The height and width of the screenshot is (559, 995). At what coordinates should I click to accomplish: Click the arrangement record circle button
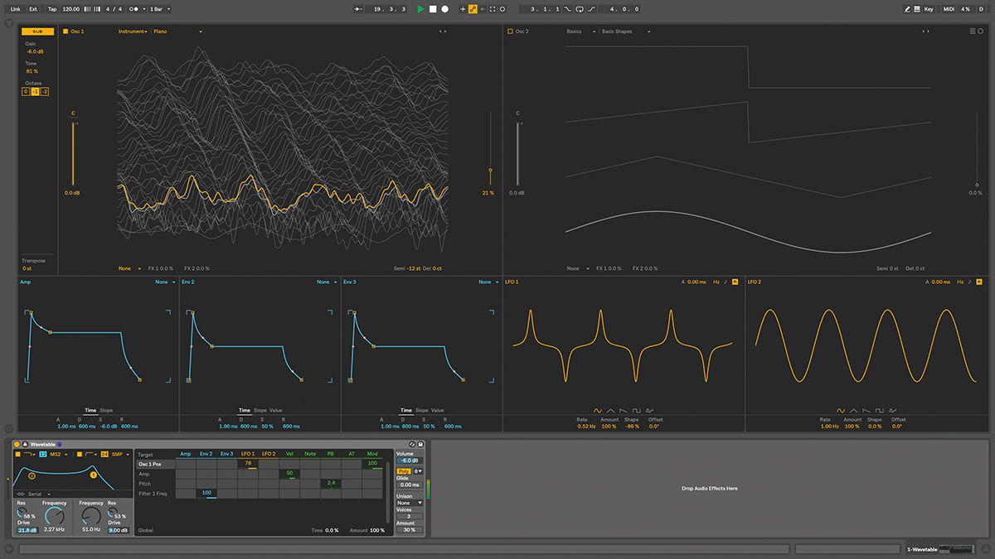coord(444,9)
